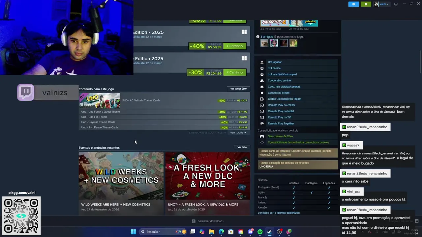Add the R$ 104,99 edition to cart
This screenshot has height=237, width=422.
click(x=235, y=72)
